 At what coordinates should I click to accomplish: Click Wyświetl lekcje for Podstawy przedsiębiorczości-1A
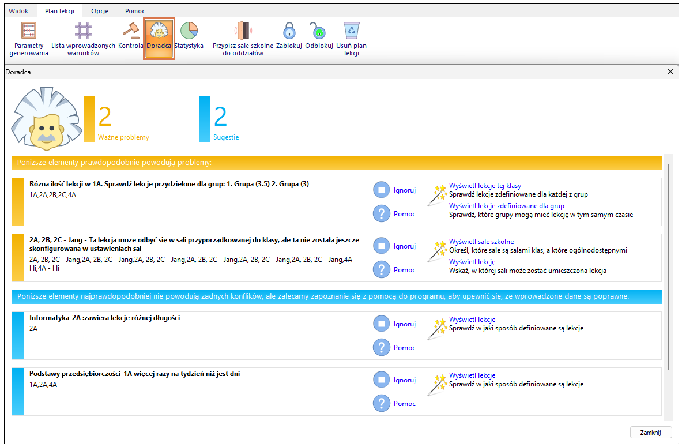click(472, 375)
